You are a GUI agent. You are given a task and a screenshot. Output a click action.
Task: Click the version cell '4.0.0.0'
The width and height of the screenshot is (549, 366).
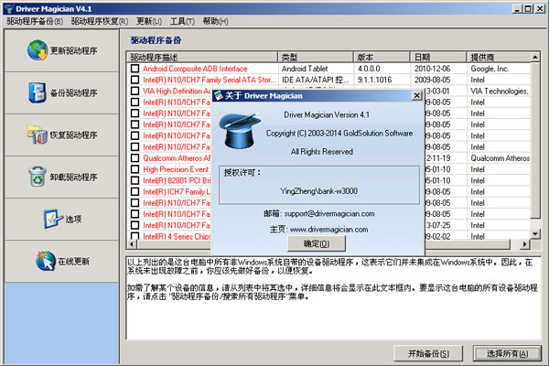tap(369, 69)
